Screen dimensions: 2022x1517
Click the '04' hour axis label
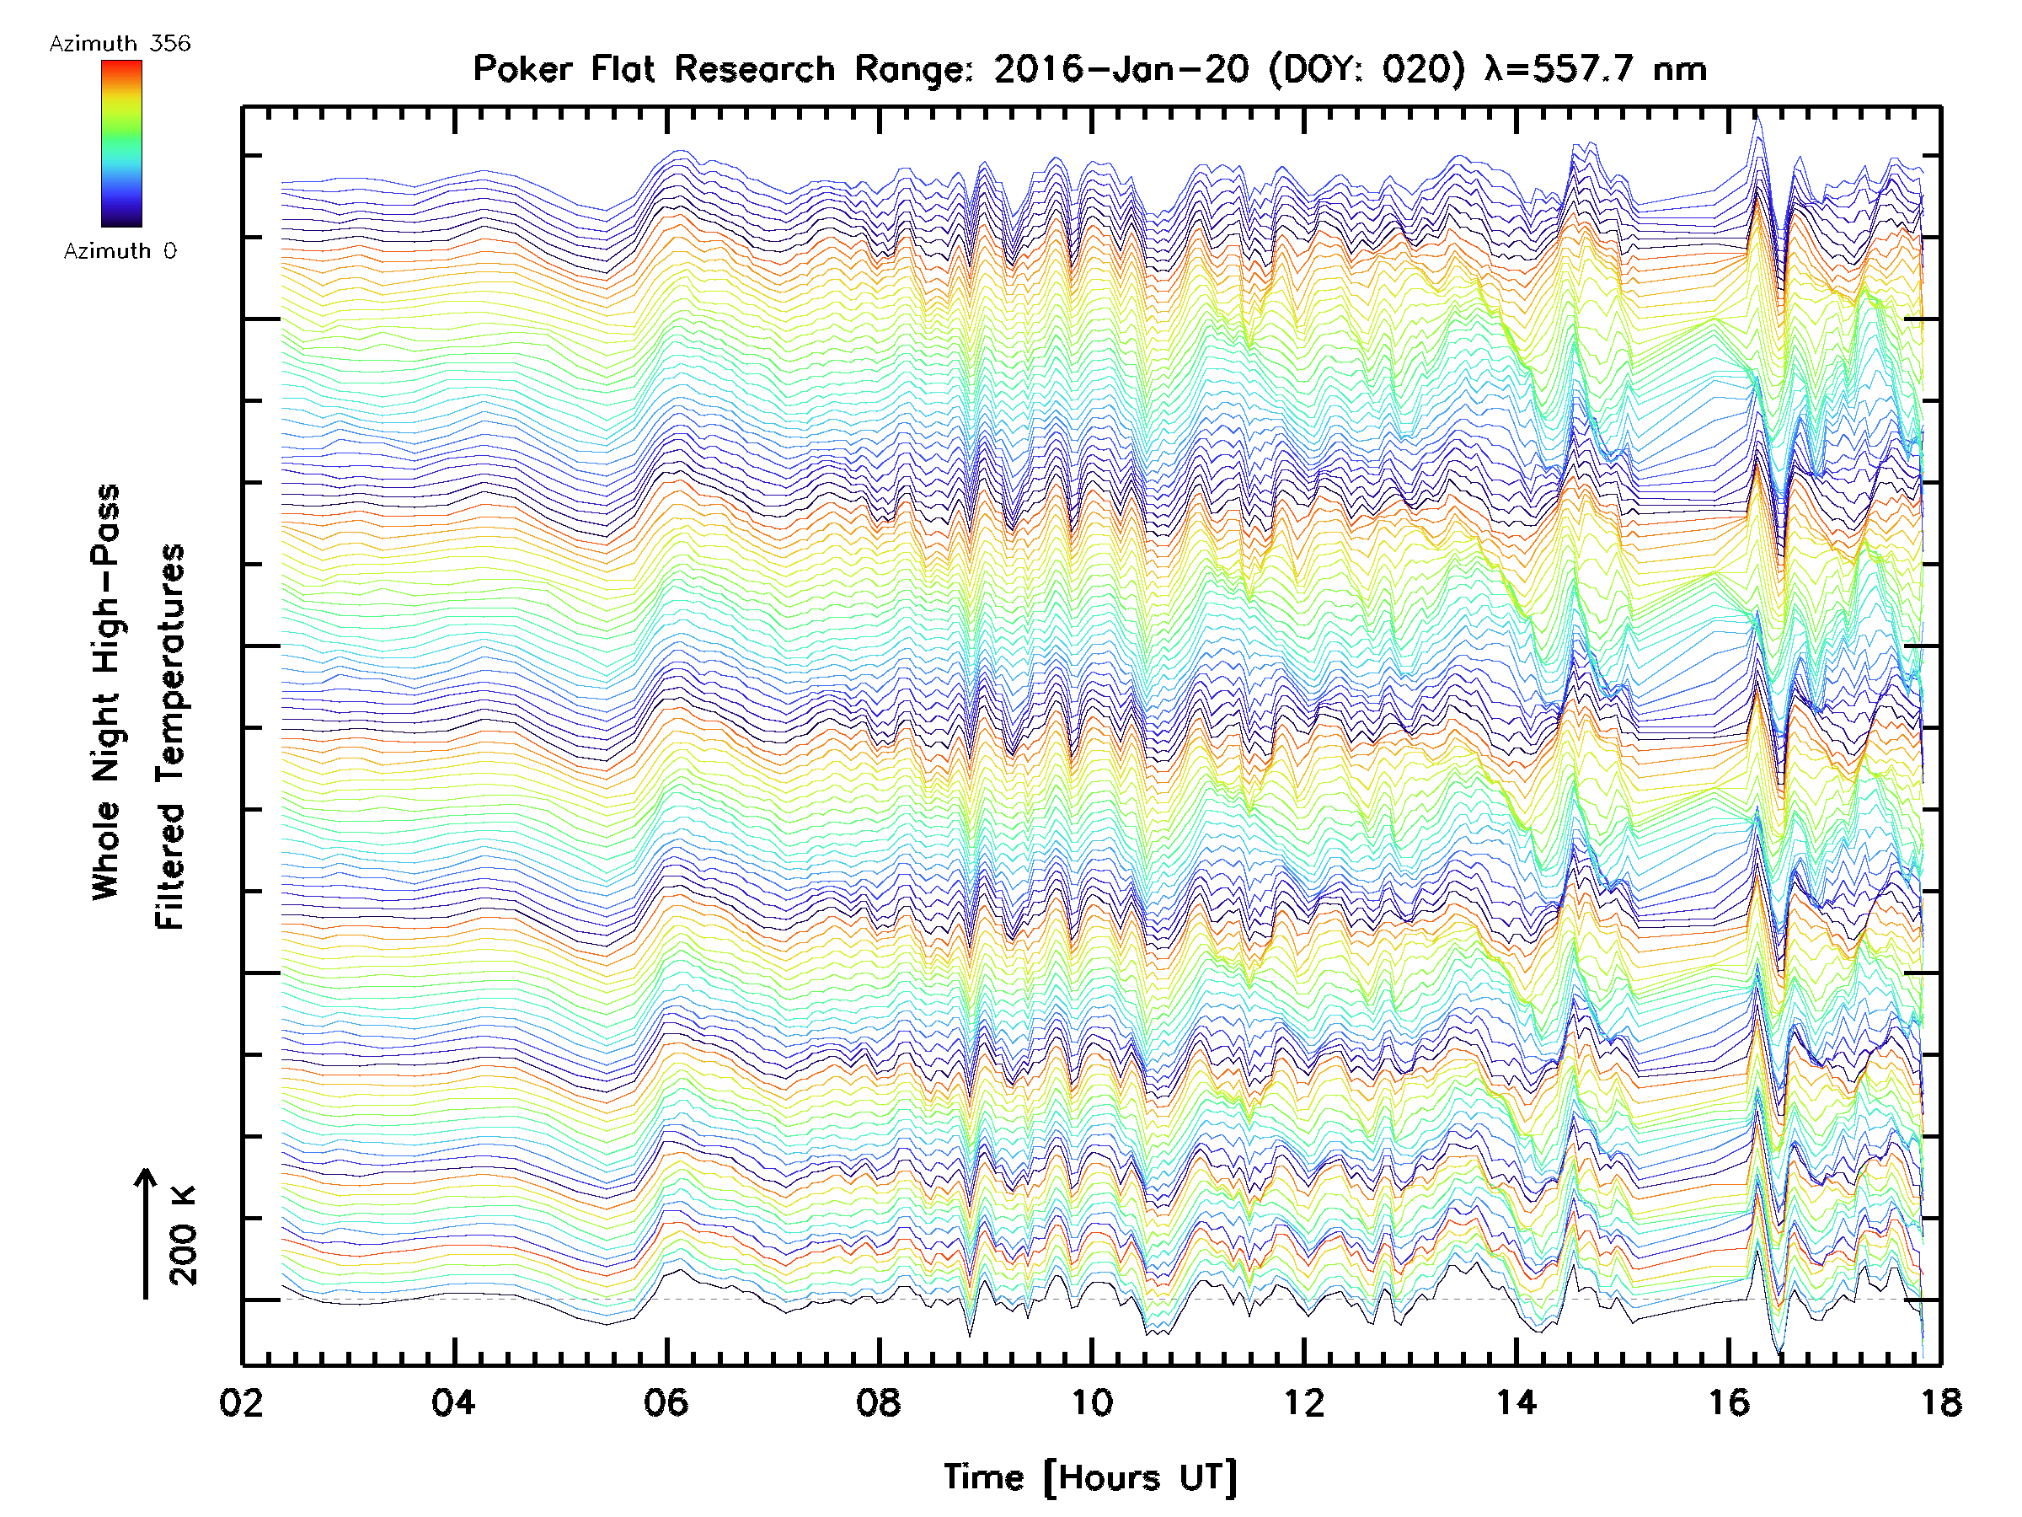tap(454, 1402)
